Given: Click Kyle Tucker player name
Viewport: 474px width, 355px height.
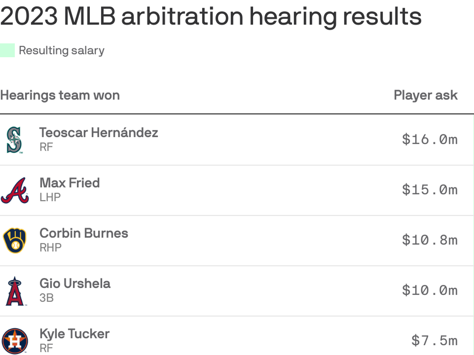Looking at the screenshot, I should 75,334.
